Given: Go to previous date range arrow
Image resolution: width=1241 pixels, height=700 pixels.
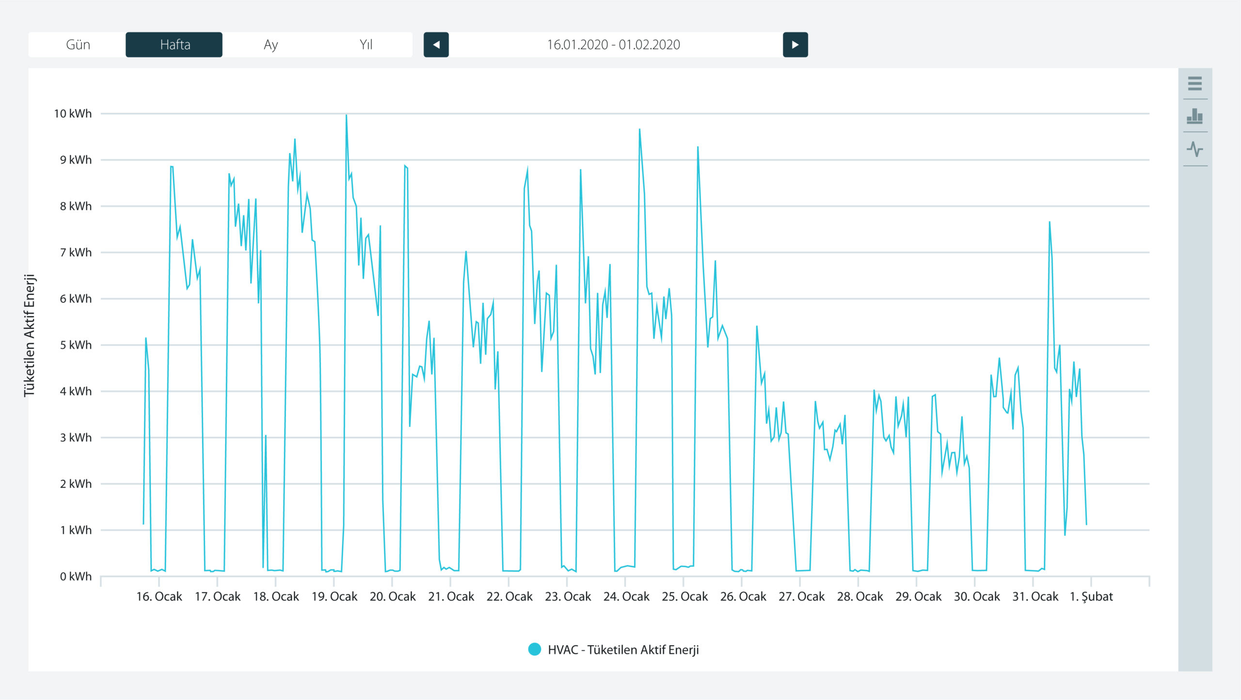Looking at the screenshot, I should [436, 45].
